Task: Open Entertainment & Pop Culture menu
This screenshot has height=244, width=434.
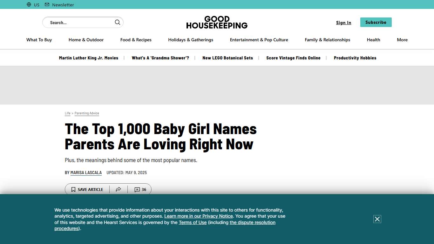Action: pyautogui.click(x=259, y=40)
